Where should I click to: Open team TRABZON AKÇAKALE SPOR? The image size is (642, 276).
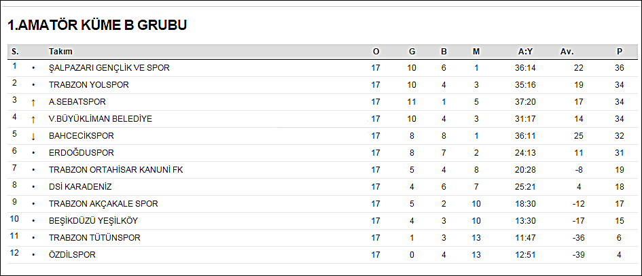click(103, 204)
